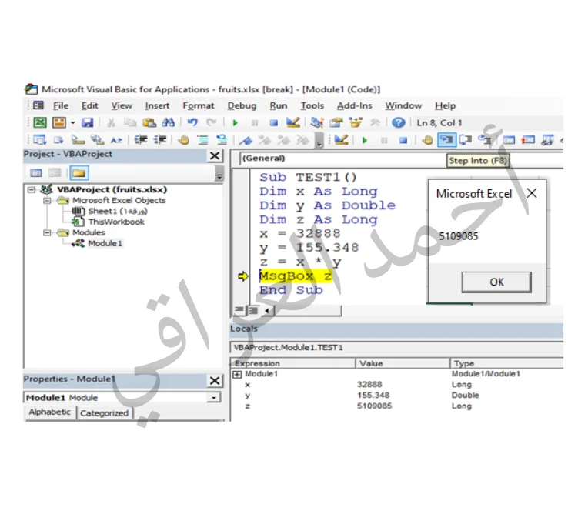Click the List Constants edit icon

tap(58, 140)
